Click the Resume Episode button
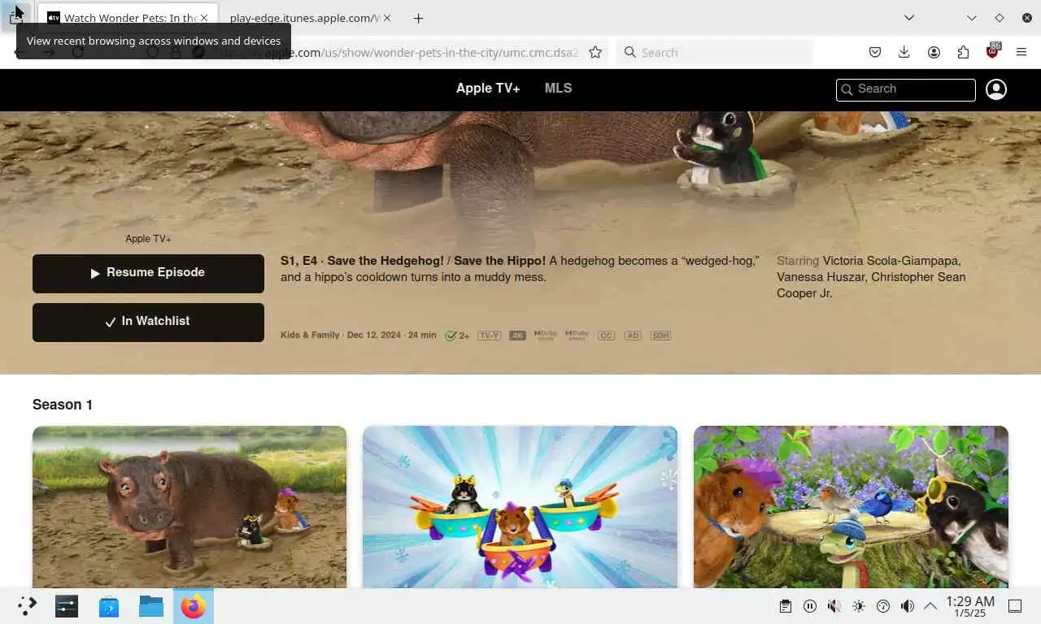Viewport: 1041px width, 624px height. (148, 273)
